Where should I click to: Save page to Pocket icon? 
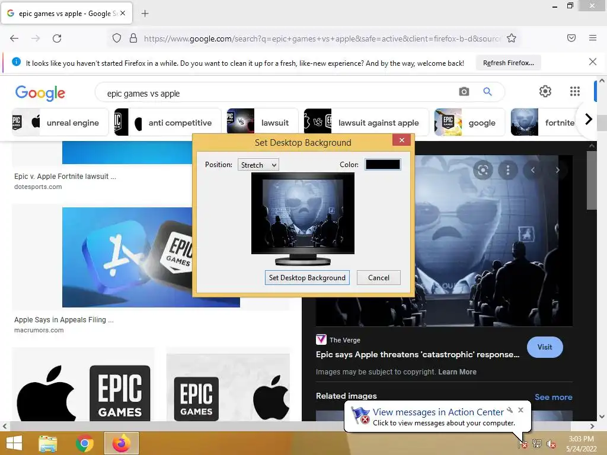[x=571, y=38]
